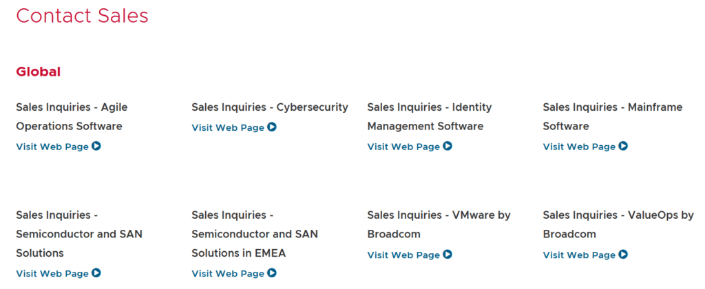Click arrow icon under Mainframe Software
Viewport: 705px width, 289px height.
coord(623,146)
